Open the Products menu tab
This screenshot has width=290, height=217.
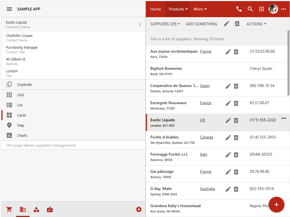(178, 9)
